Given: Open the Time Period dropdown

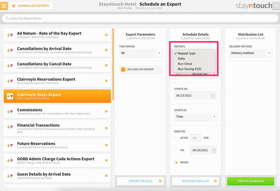Looking at the screenshot, I should [141, 53].
